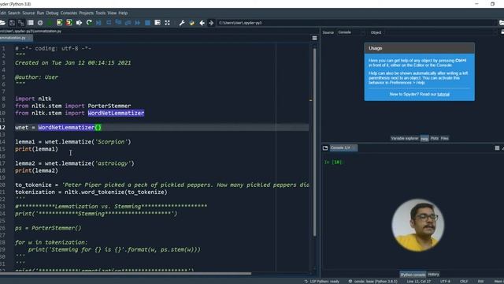Click the Save file toolbar icon
Image resolution: width=504 pixels, height=284 pixels.
pos(13,23)
